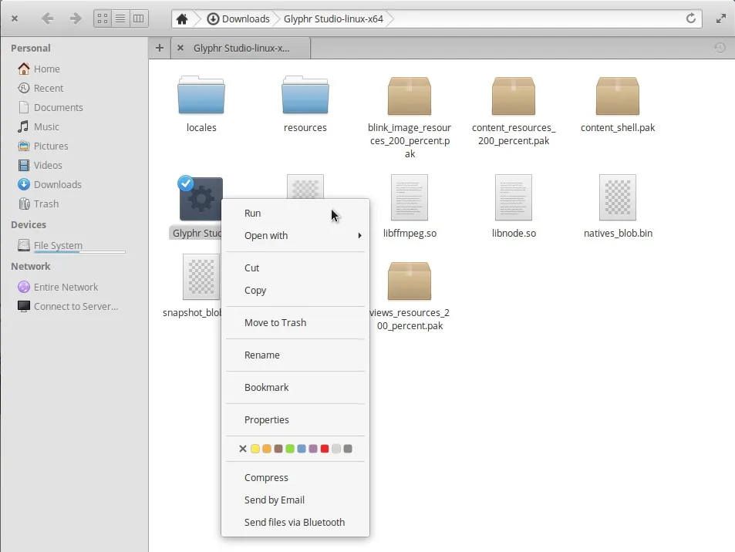Select Properties in the context menu
The height and width of the screenshot is (552, 735).
(267, 420)
